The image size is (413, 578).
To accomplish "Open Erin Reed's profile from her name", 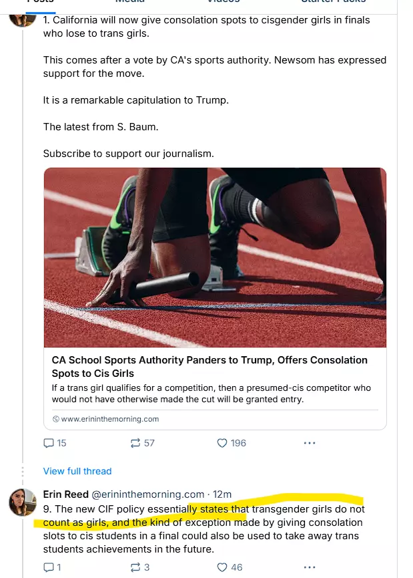I will point(65,494).
